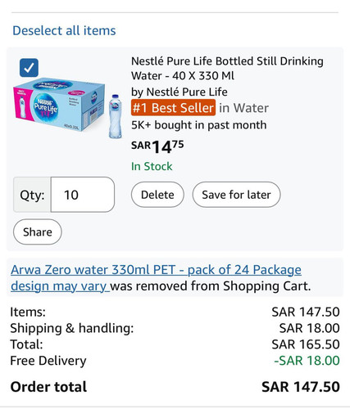Open the Nestlé water box product thumbnail
Viewport: 350px width, 409px height.
pos(59,105)
